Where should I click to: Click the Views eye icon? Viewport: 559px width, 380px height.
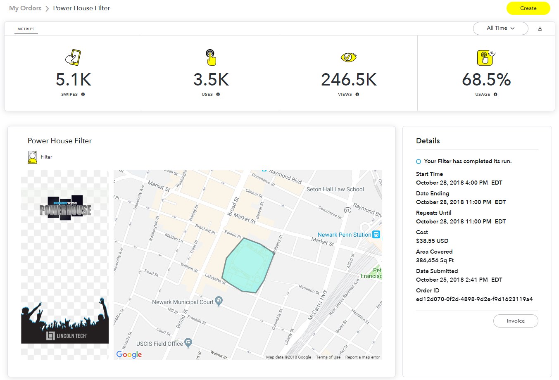[x=348, y=57]
